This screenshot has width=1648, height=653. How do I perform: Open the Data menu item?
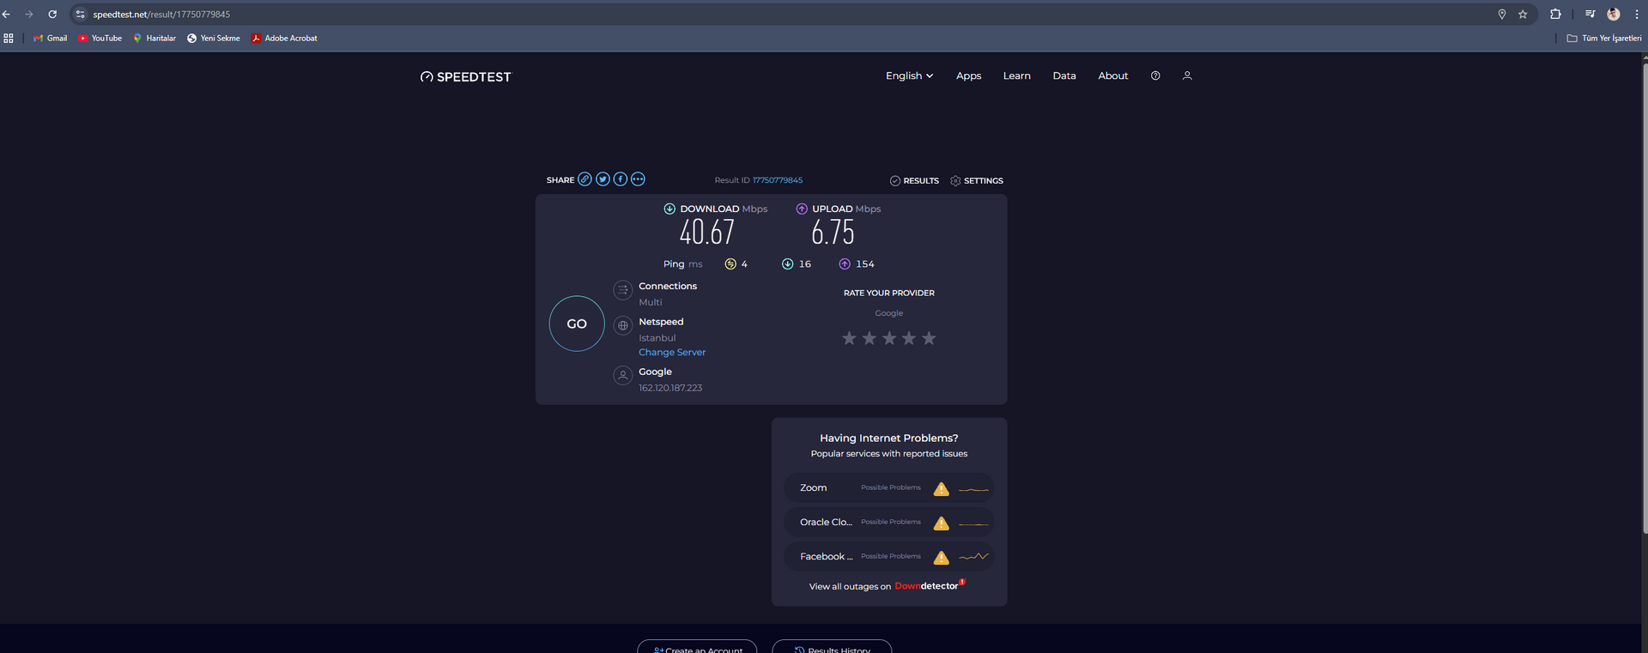click(x=1064, y=76)
